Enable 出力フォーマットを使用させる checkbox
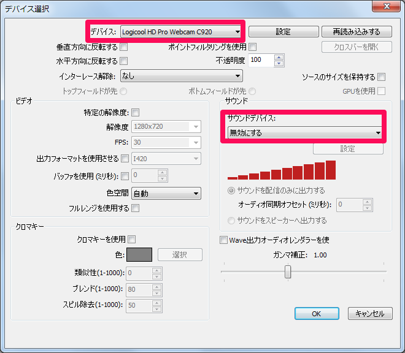 click(x=125, y=159)
